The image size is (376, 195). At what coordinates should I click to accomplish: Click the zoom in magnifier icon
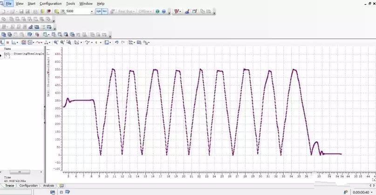pos(55,42)
